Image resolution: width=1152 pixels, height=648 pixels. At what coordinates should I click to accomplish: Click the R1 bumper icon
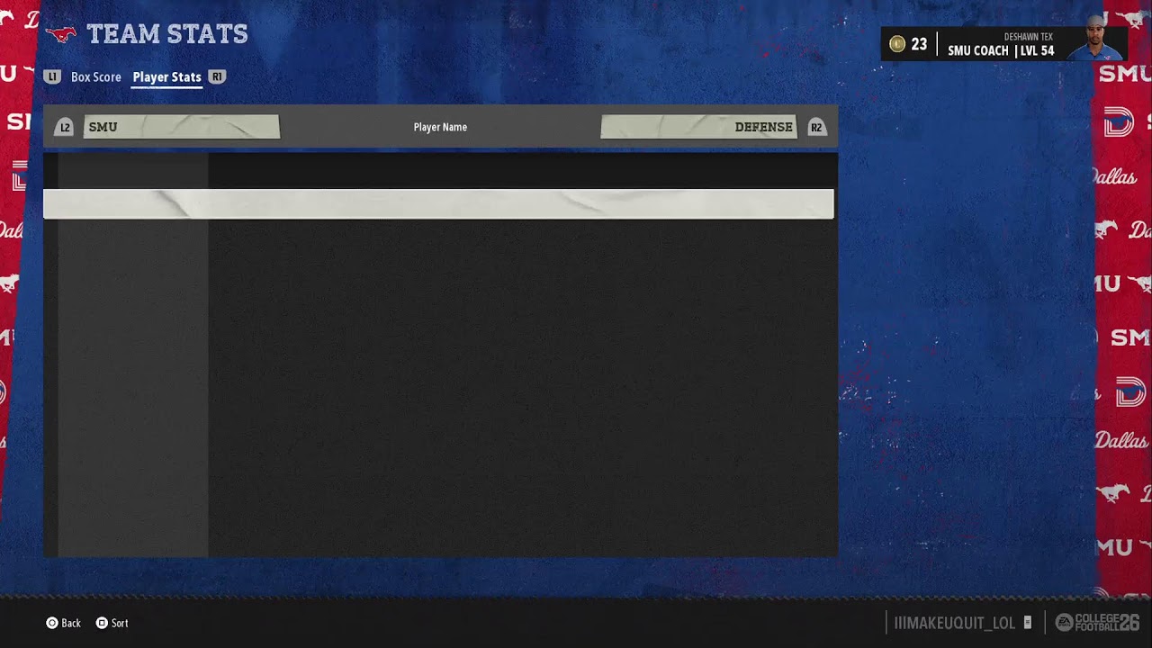click(x=217, y=77)
